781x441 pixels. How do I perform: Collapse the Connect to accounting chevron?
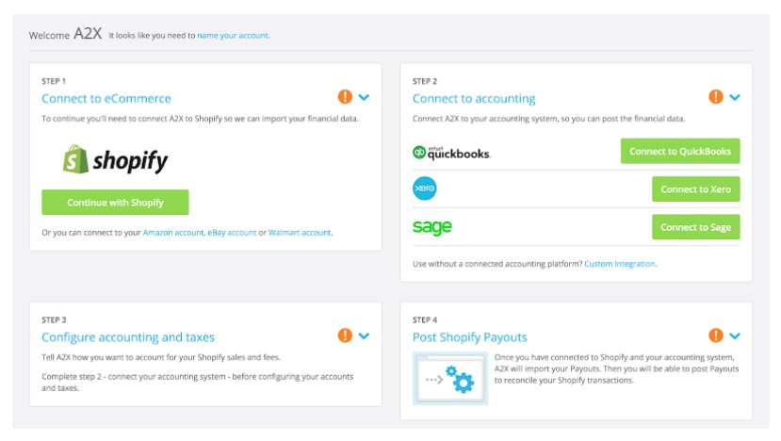[x=735, y=97]
